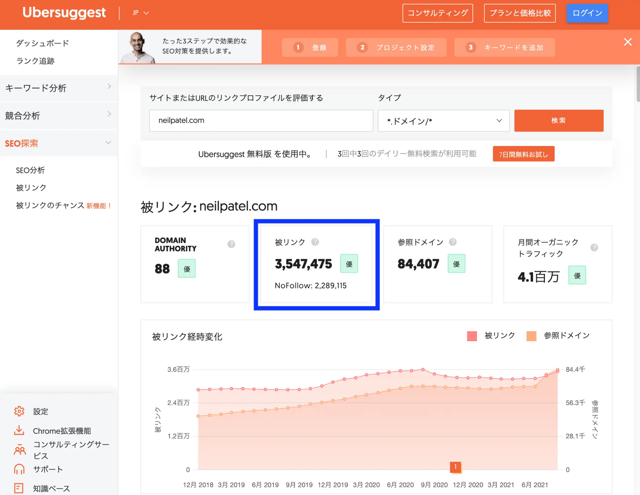Image resolution: width=640 pixels, height=495 pixels.
Task: Click the 検索 search button
Action: (x=558, y=121)
